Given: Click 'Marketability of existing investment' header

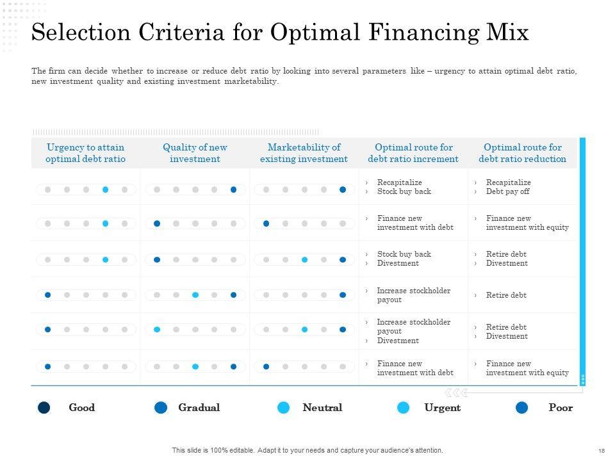Looking at the screenshot, I should pyautogui.click(x=304, y=153).
